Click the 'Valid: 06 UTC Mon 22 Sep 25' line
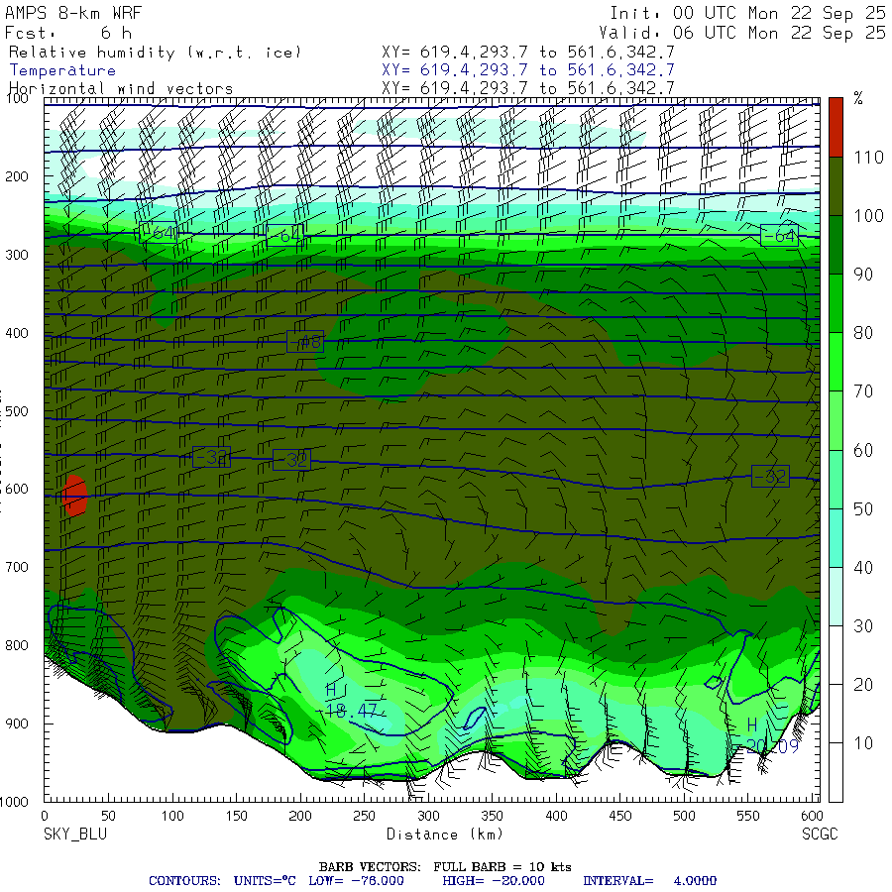 pos(742,33)
